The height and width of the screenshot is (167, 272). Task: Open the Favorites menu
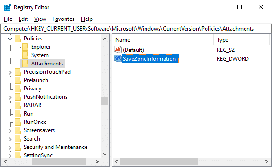(x=64, y=19)
